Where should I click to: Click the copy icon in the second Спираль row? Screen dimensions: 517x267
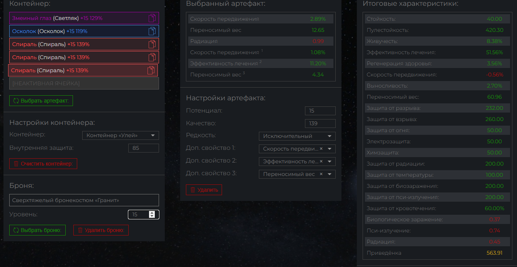pos(152,57)
